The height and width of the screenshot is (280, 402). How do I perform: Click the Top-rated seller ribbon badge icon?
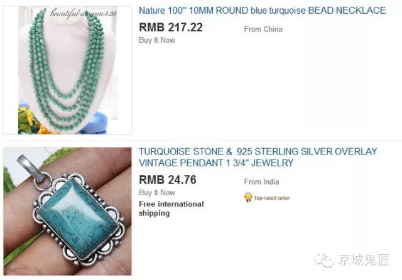click(248, 198)
